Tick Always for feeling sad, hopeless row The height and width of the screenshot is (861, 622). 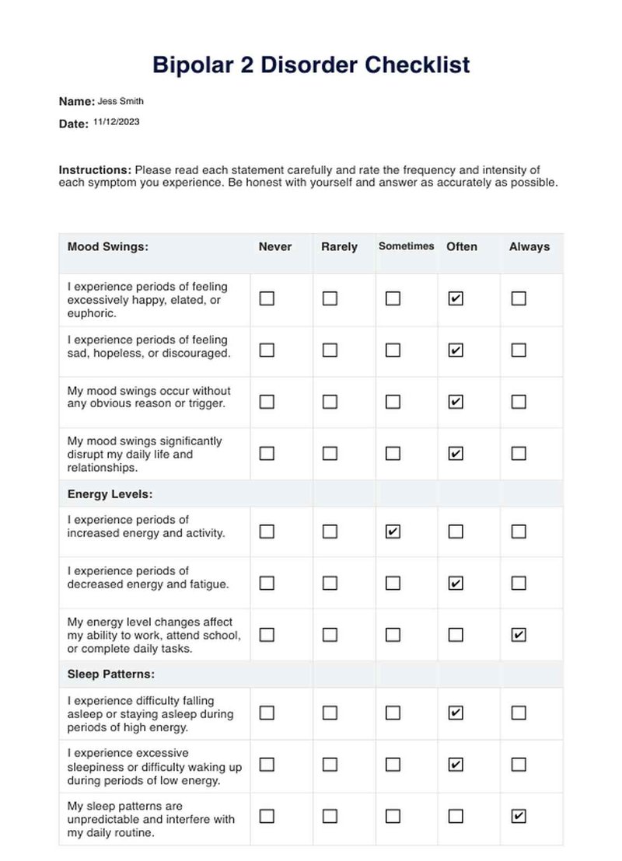click(x=519, y=350)
